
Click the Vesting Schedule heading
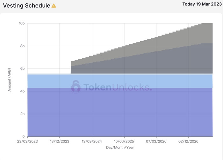(26, 6)
